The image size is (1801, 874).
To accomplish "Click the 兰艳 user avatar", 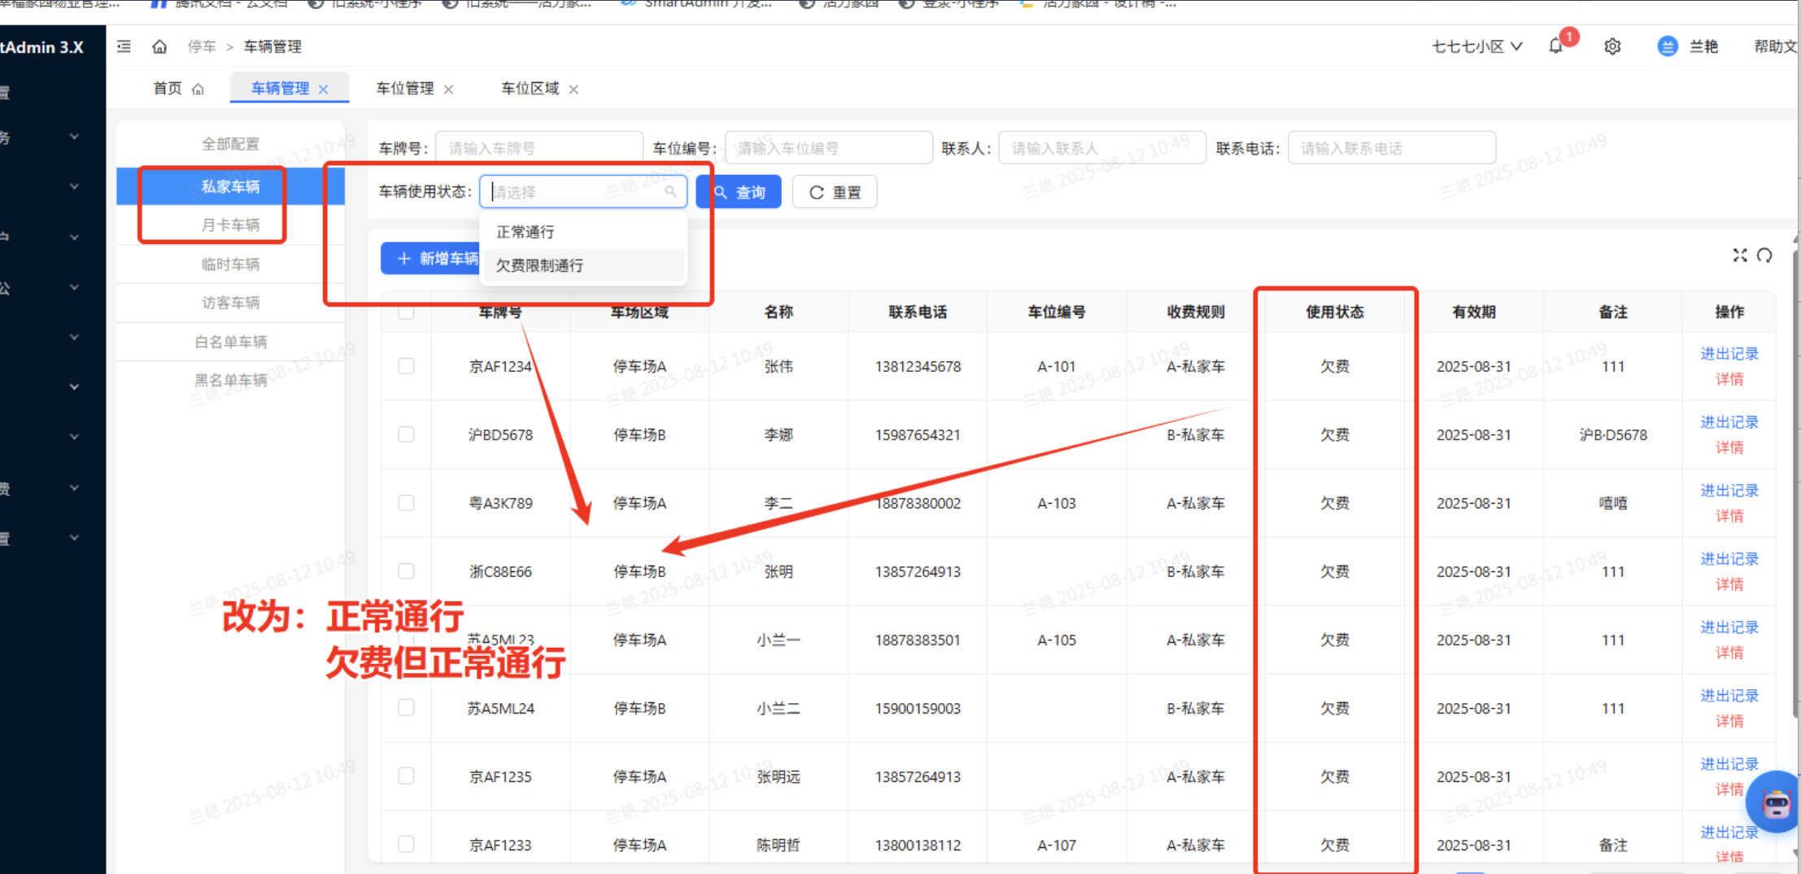I will coord(1667,46).
